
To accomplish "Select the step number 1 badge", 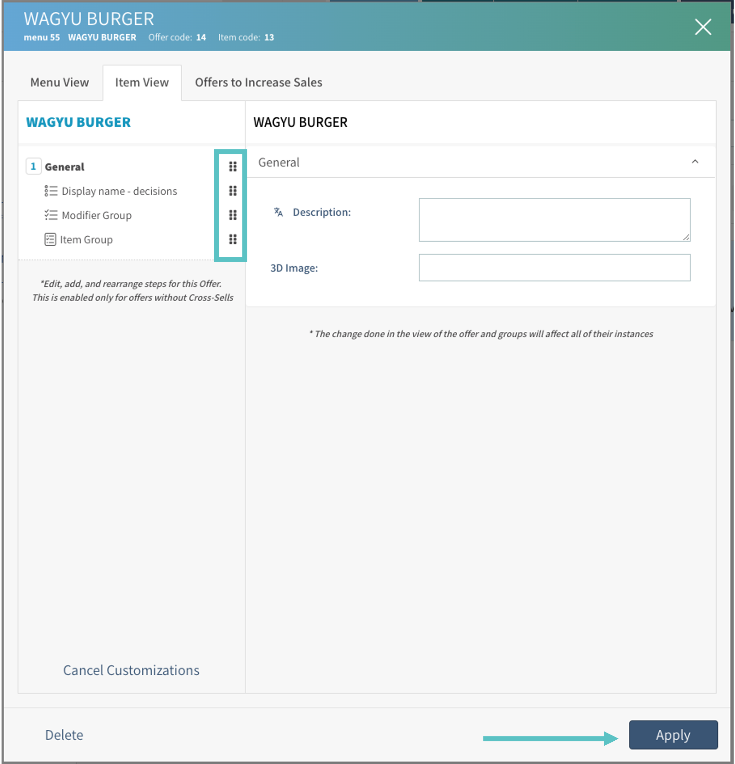I will (x=34, y=166).
